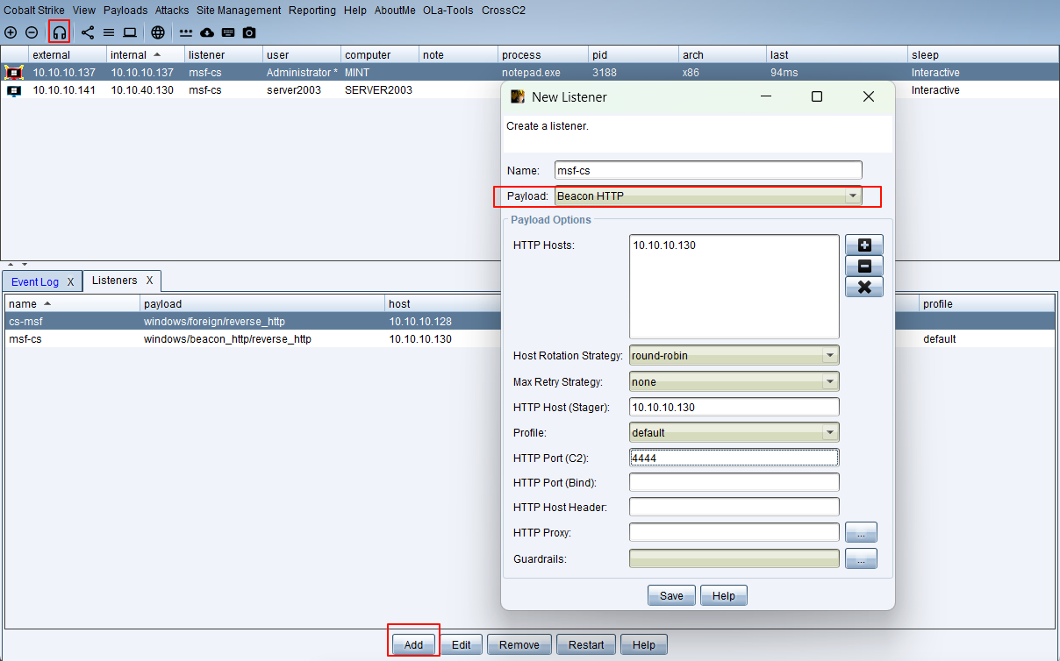Open the View menu
Image resolution: width=1060 pixels, height=661 pixels.
tap(84, 11)
